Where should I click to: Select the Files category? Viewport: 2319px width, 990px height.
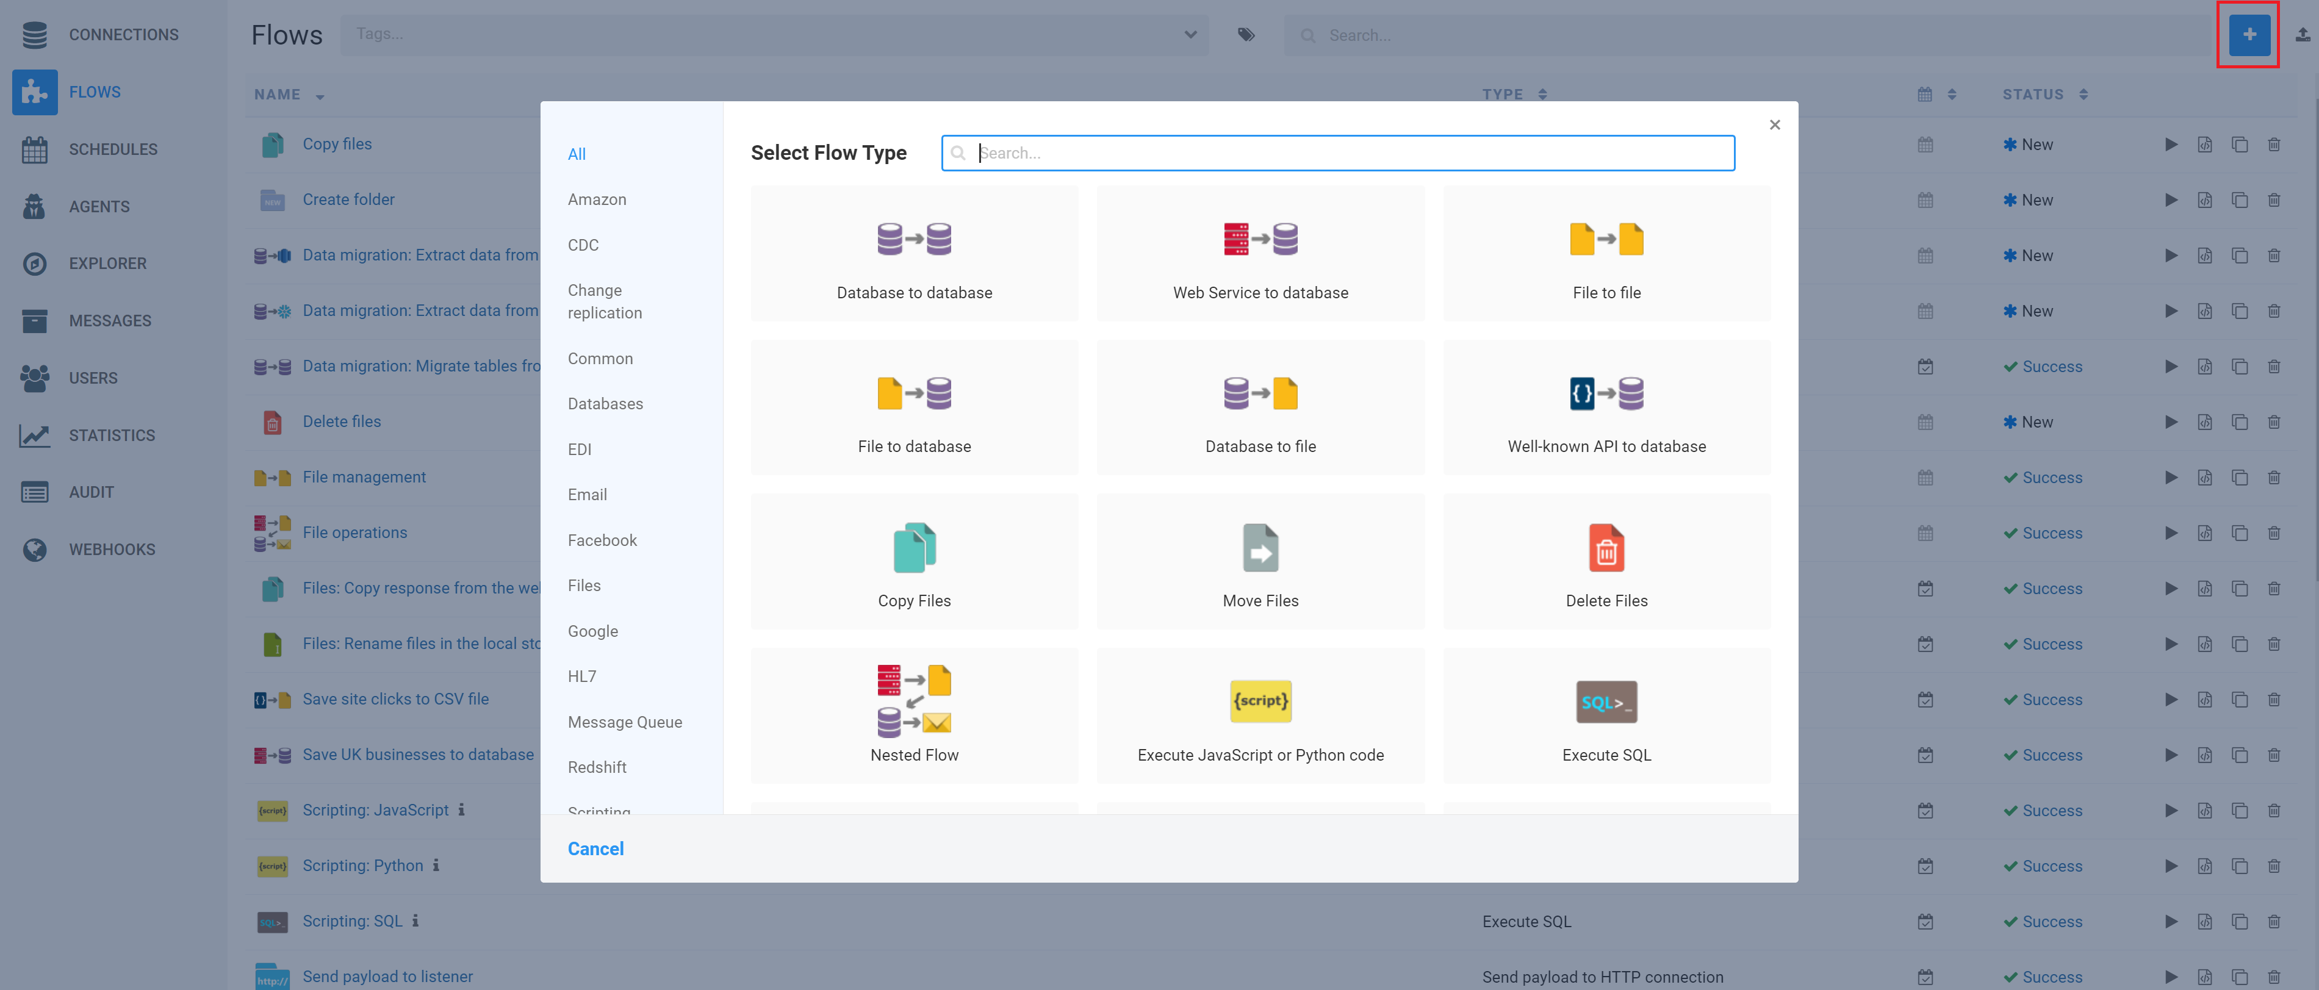pos(583,586)
